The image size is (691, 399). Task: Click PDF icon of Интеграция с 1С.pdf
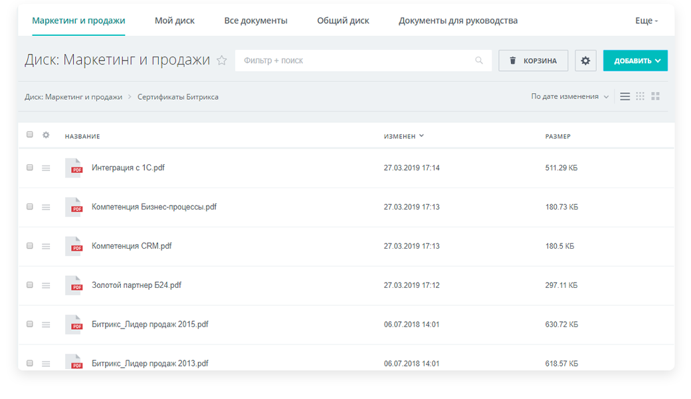click(74, 168)
